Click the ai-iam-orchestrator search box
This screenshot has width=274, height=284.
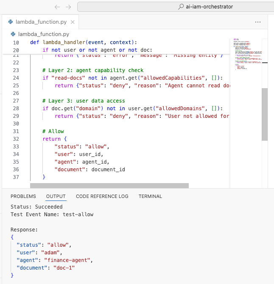176,7
